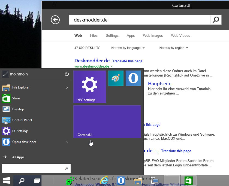This screenshot has width=229, height=186.
Task: Open the Narrow by region dropdown
Action: (174, 48)
